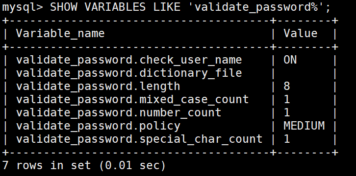This screenshot has width=356, height=176.
Task: Select the validate_password.mixed_case_count variable
Action: coord(132,100)
